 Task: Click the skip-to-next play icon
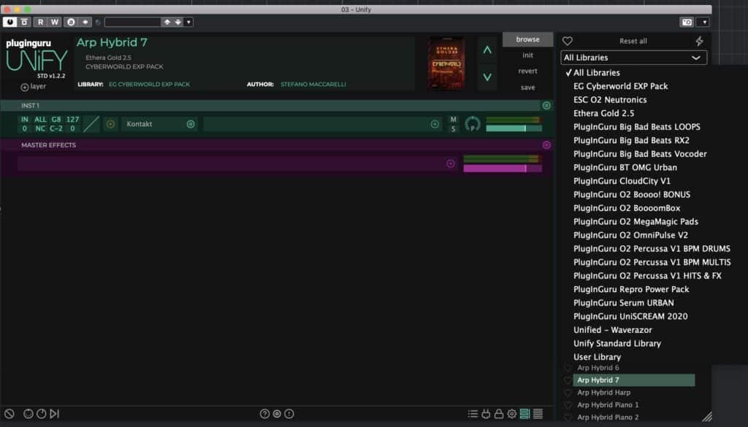(x=54, y=414)
